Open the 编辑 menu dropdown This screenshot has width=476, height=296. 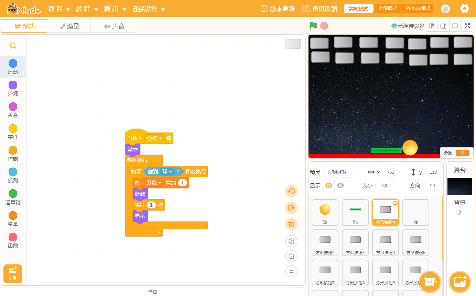click(x=115, y=9)
